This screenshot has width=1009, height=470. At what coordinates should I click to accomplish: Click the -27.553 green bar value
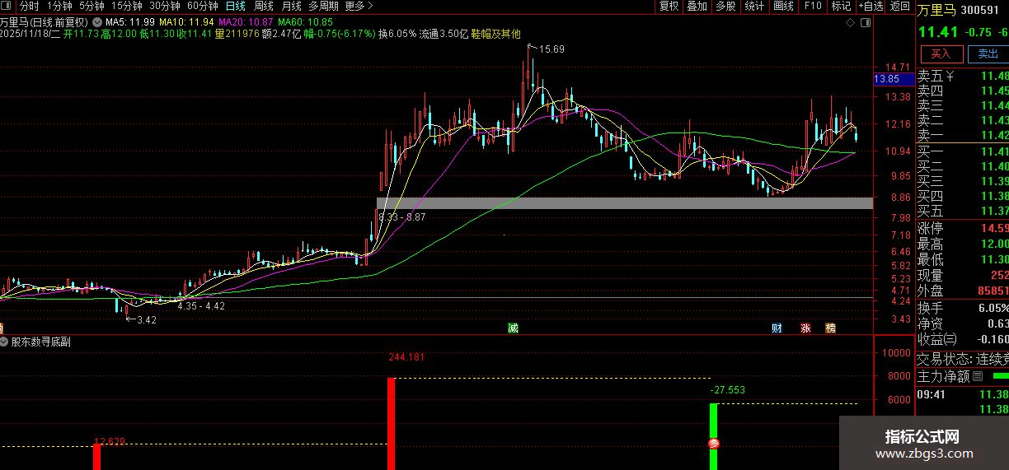[727, 389]
